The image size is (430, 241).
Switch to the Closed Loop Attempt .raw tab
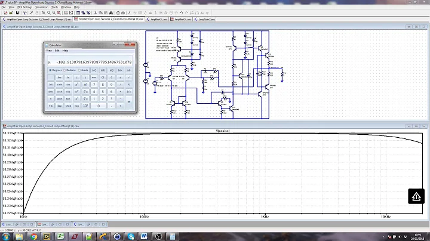pyautogui.click(x=109, y=19)
